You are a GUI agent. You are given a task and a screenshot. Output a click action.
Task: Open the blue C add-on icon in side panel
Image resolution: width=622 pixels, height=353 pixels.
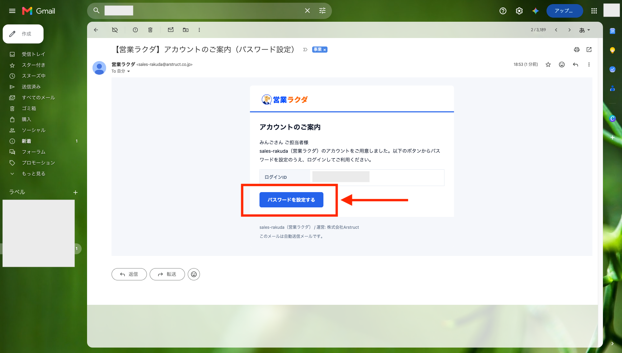point(612,118)
